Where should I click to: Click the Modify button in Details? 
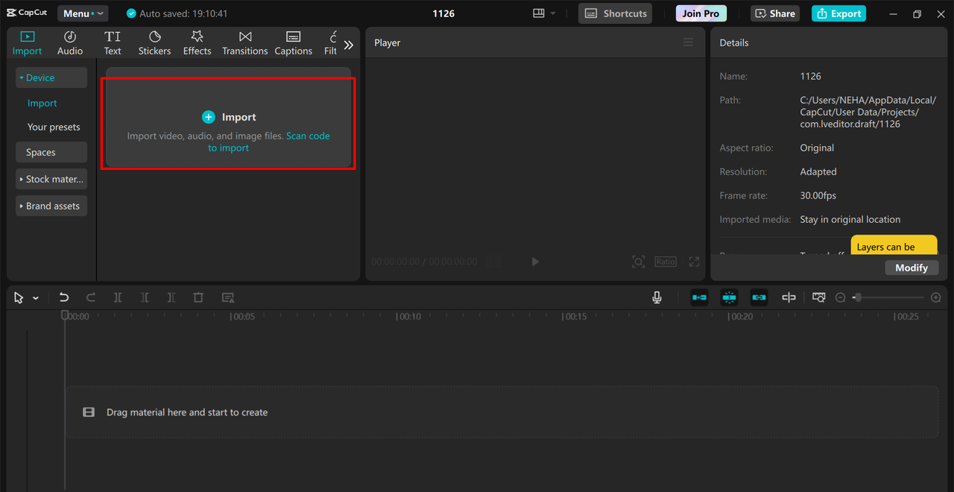tap(911, 268)
